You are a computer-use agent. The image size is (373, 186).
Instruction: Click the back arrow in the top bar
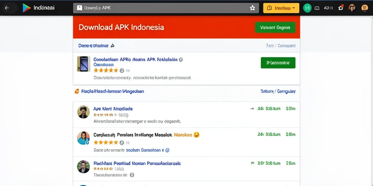tap(7, 8)
